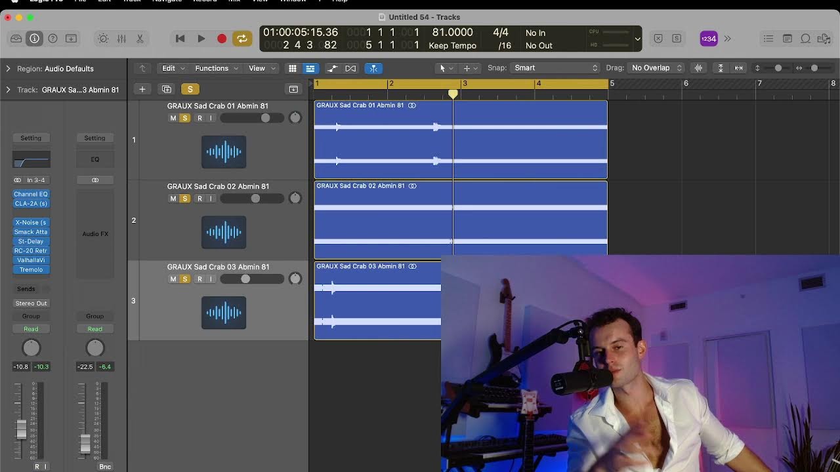Toggle horizontal auto zoom button
The width and height of the screenshot is (840, 472).
(738, 68)
